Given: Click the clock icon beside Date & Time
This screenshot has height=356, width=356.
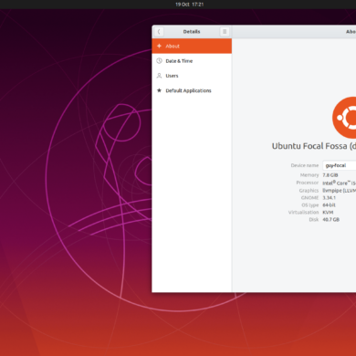Looking at the screenshot, I should pos(159,61).
